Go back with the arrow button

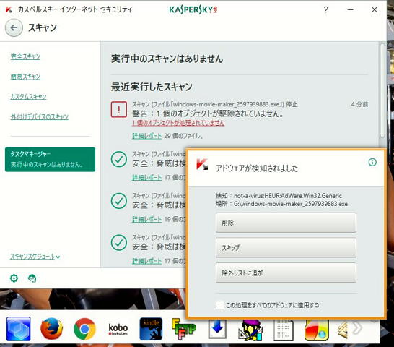point(14,27)
